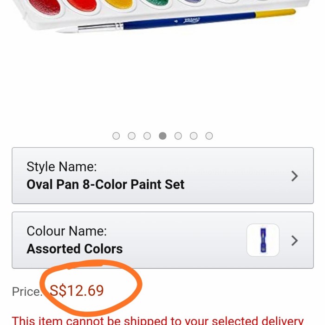
Task: Jump to the fifth carousel image dot
Action: [178, 136]
